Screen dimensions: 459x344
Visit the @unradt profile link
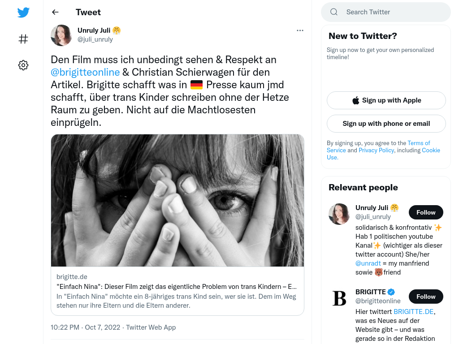point(368,263)
